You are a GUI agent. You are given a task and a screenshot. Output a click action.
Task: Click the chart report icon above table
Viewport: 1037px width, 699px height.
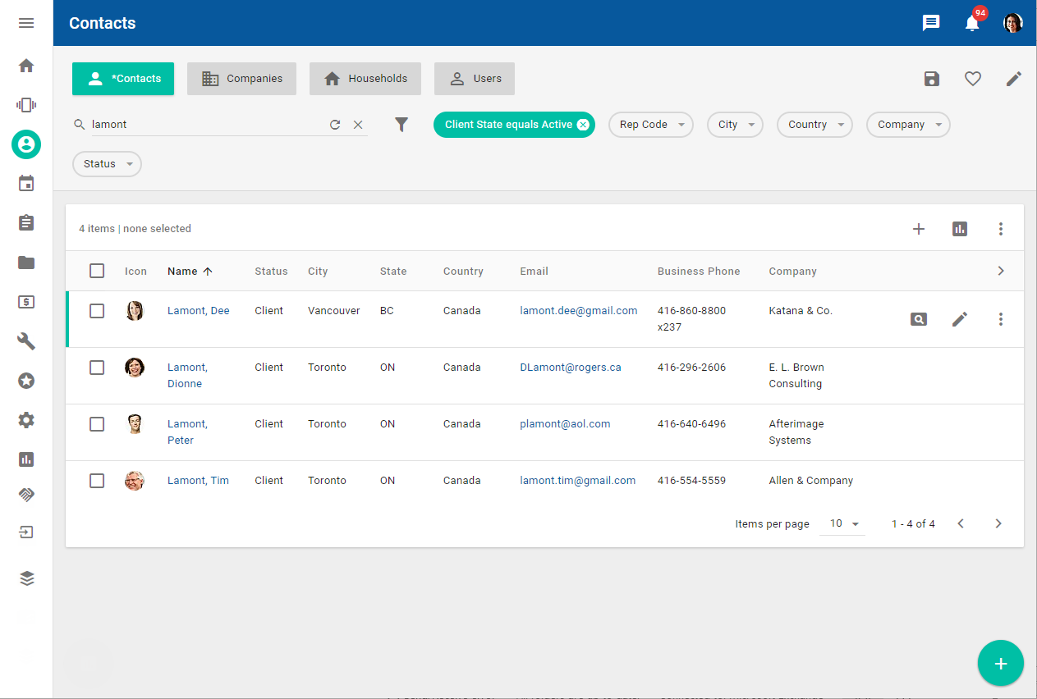960,229
